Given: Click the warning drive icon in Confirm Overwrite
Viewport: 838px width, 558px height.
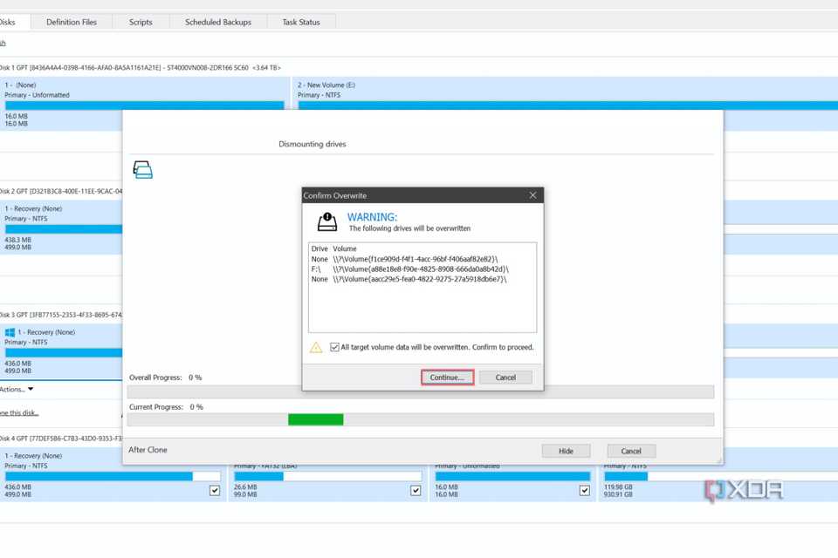Looking at the screenshot, I should pos(326,221).
